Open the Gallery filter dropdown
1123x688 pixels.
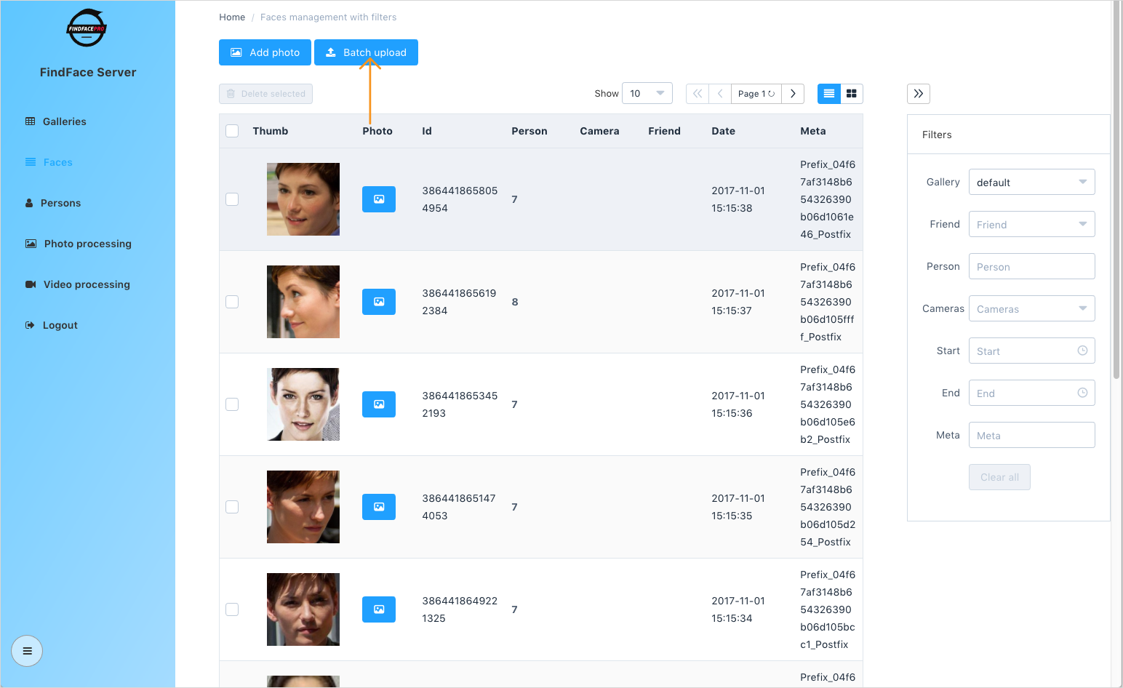(x=1032, y=182)
